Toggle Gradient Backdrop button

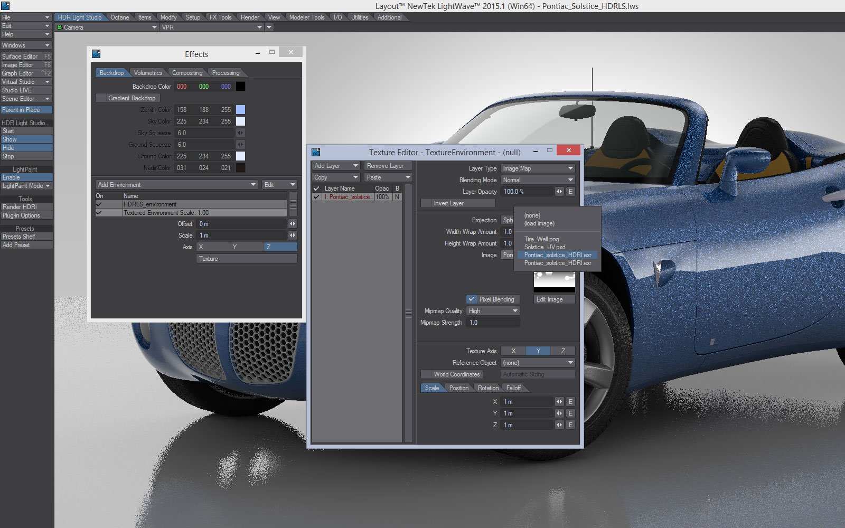click(128, 98)
